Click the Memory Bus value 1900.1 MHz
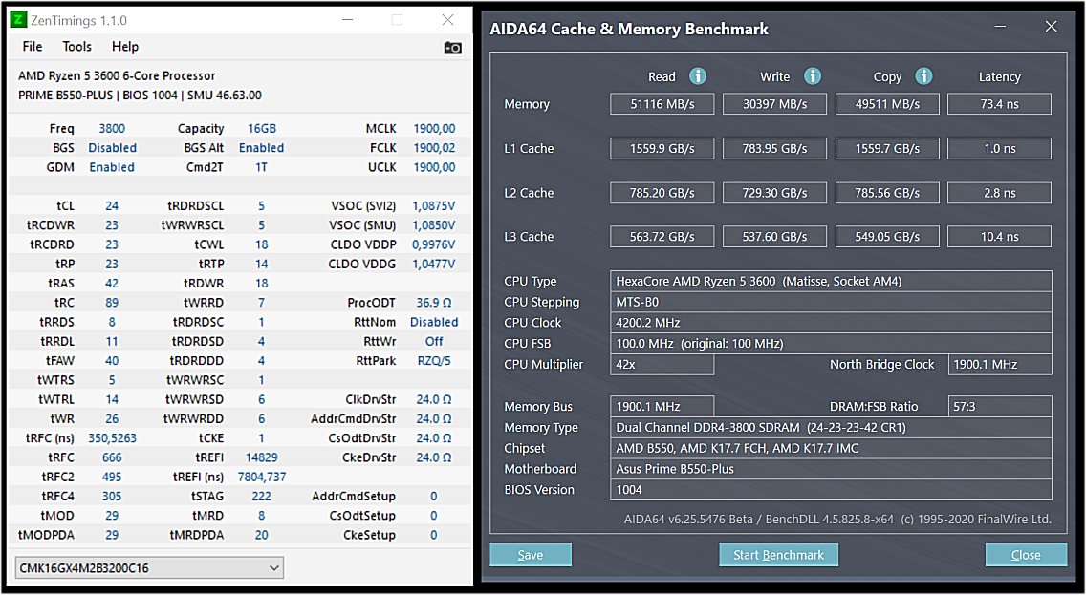Viewport: 1086px width, 595px height. (662, 406)
